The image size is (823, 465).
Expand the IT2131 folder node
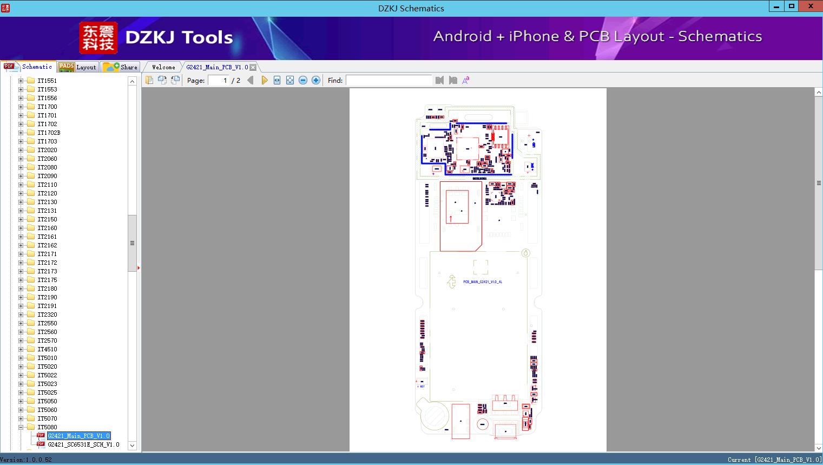pos(21,211)
